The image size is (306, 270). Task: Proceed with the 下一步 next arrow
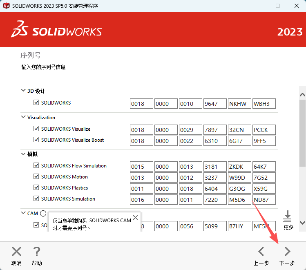click(287, 252)
